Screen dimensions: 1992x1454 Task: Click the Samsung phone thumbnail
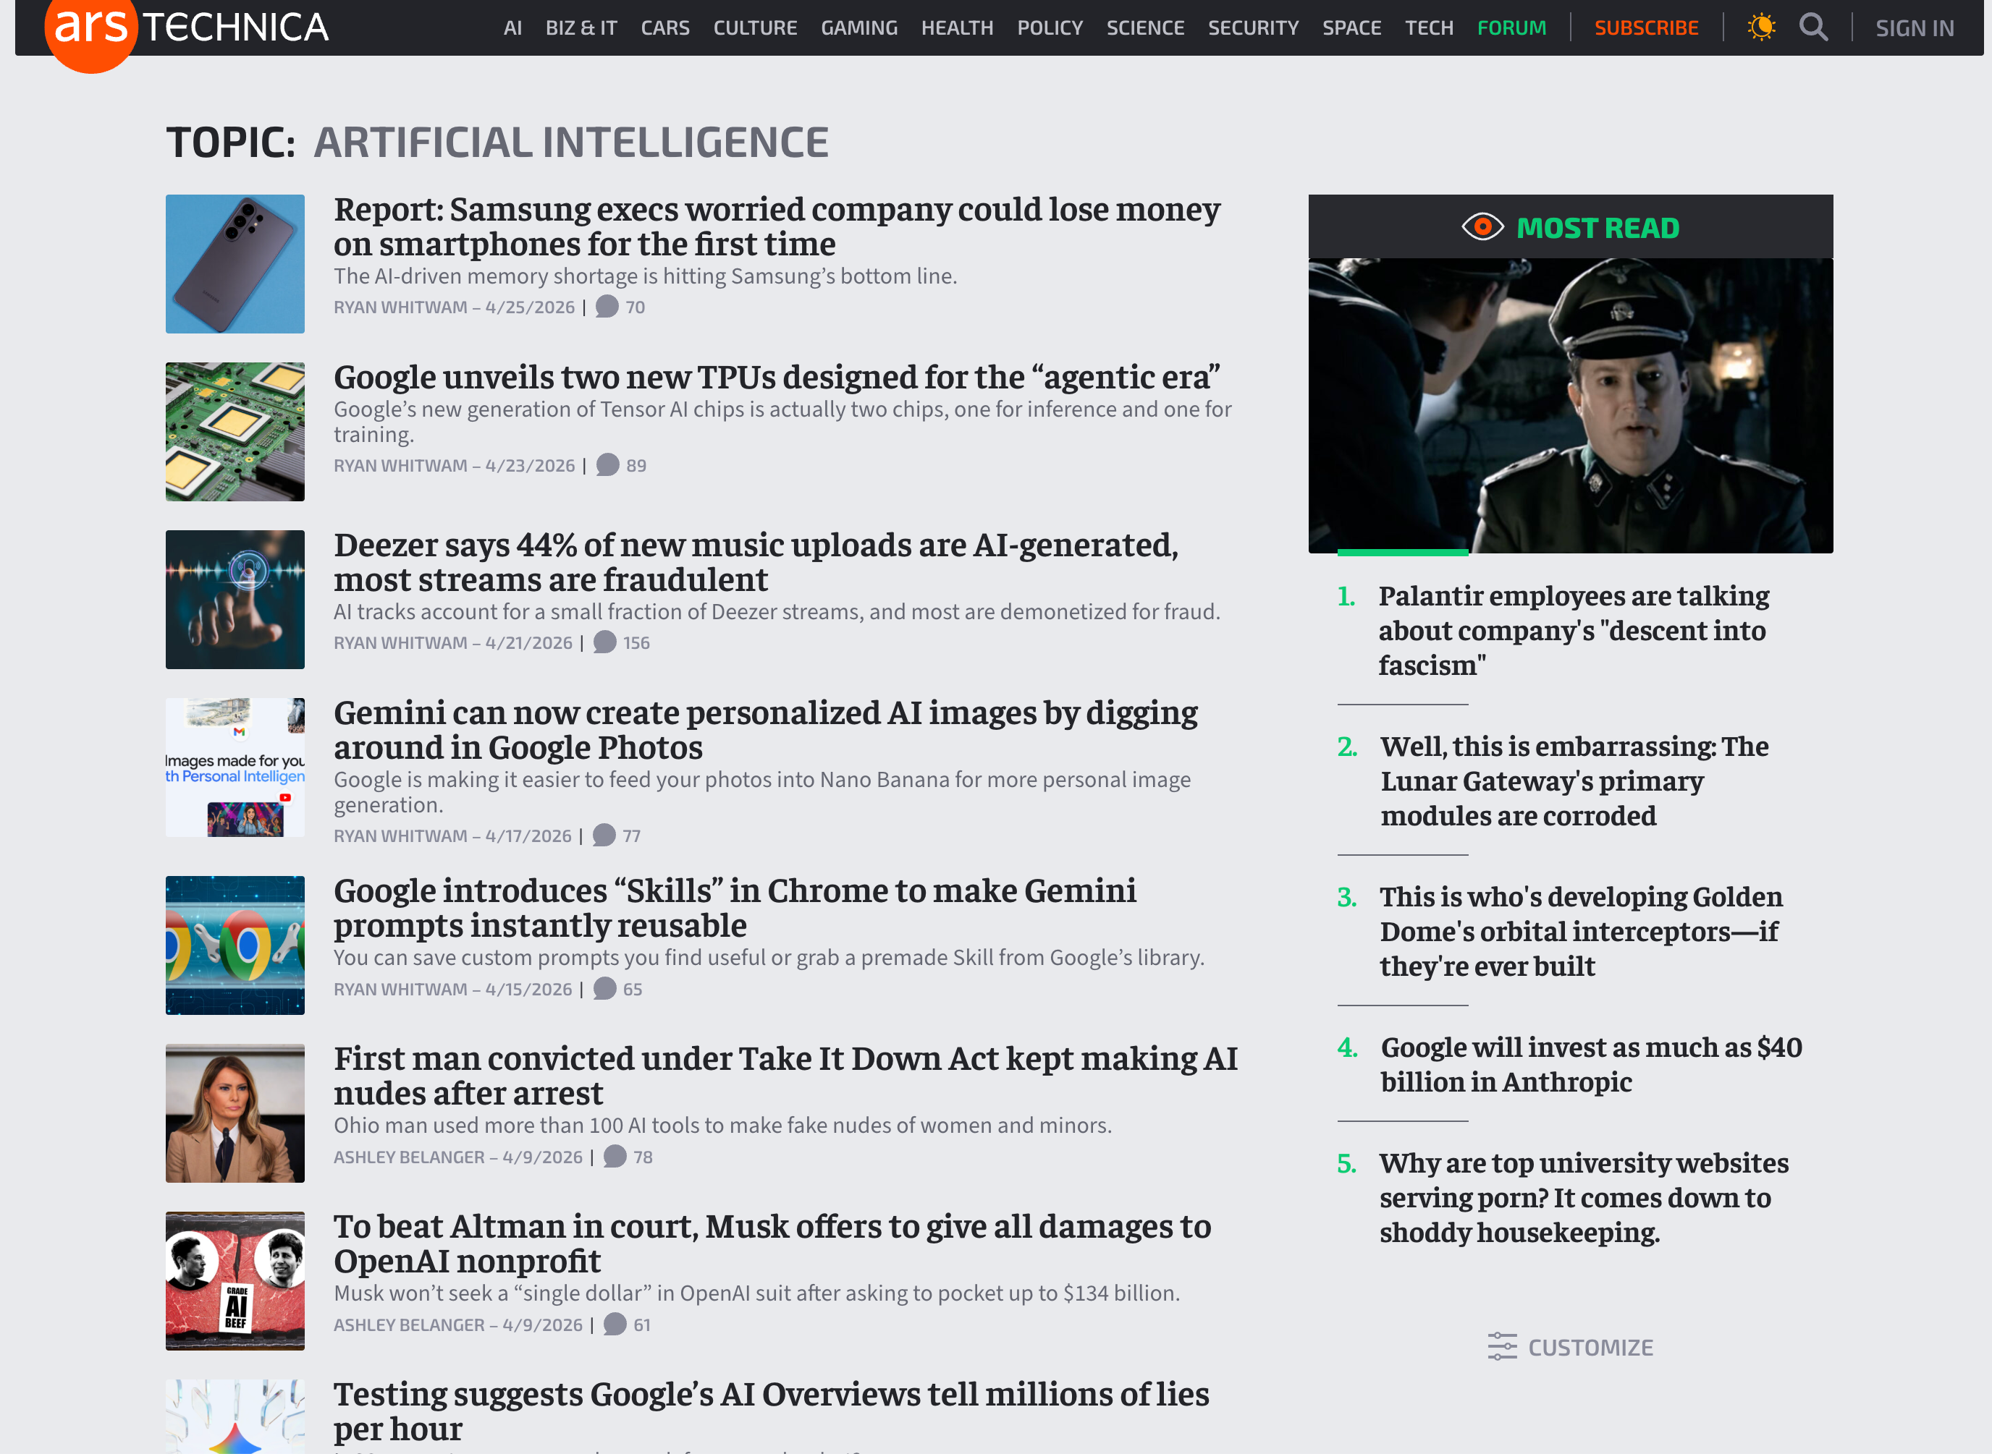(x=235, y=264)
